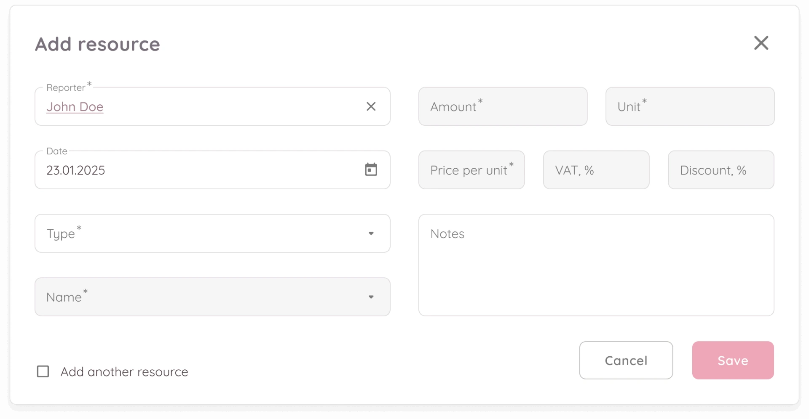Click inside the Notes text area
The image size is (809, 419).
(596, 269)
